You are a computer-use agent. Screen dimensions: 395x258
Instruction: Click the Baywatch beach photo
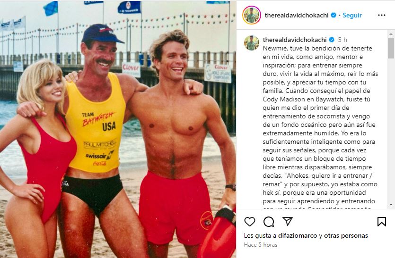[x=118, y=129]
